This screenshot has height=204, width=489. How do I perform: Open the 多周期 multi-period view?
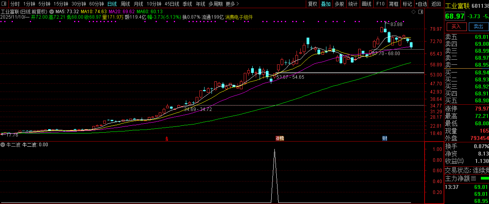click(215, 4)
